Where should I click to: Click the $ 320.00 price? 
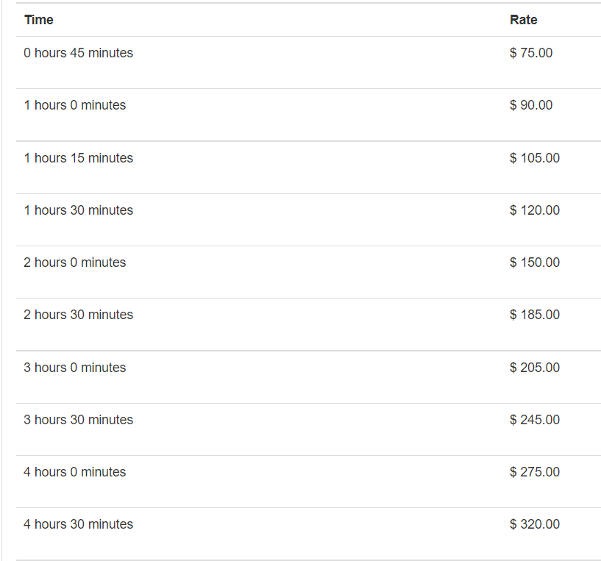click(535, 524)
